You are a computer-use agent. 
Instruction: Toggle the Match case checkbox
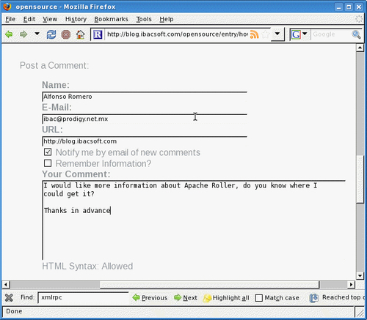(258, 298)
